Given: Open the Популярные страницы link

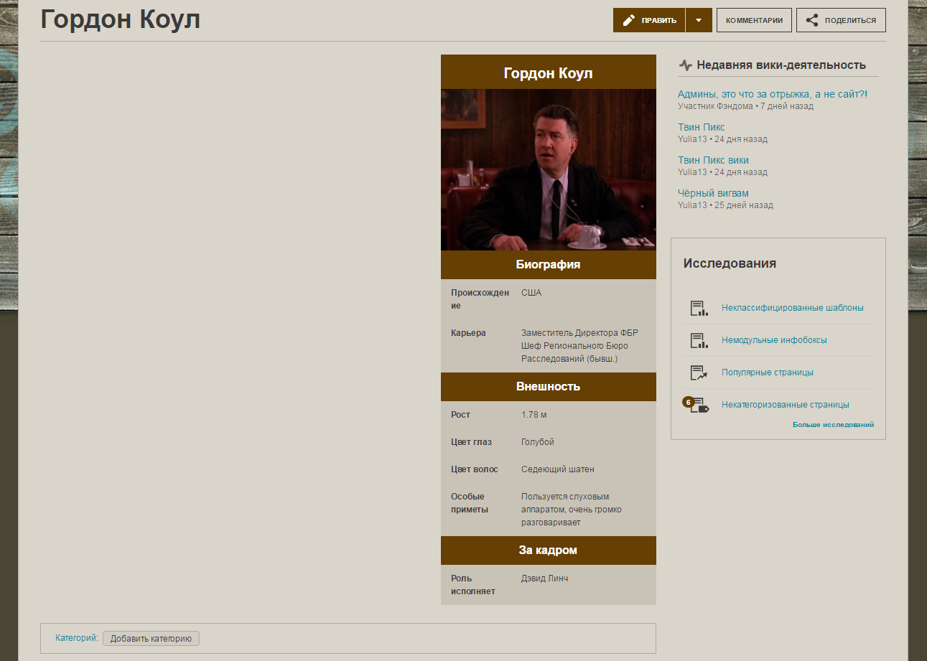Looking at the screenshot, I should click(x=768, y=372).
